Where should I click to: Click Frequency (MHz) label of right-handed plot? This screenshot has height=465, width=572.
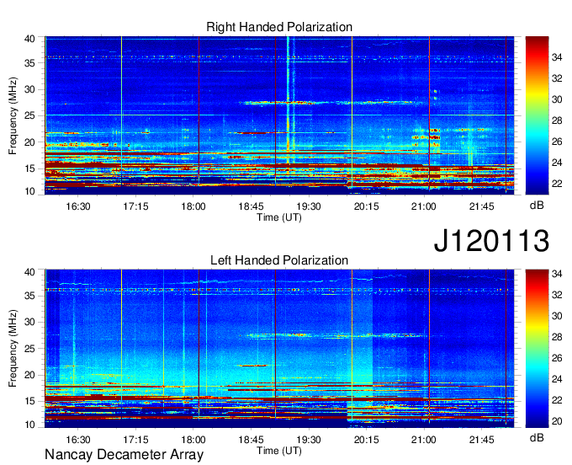pos(13,115)
